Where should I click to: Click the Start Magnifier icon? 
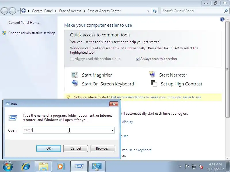[x=75, y=75]
